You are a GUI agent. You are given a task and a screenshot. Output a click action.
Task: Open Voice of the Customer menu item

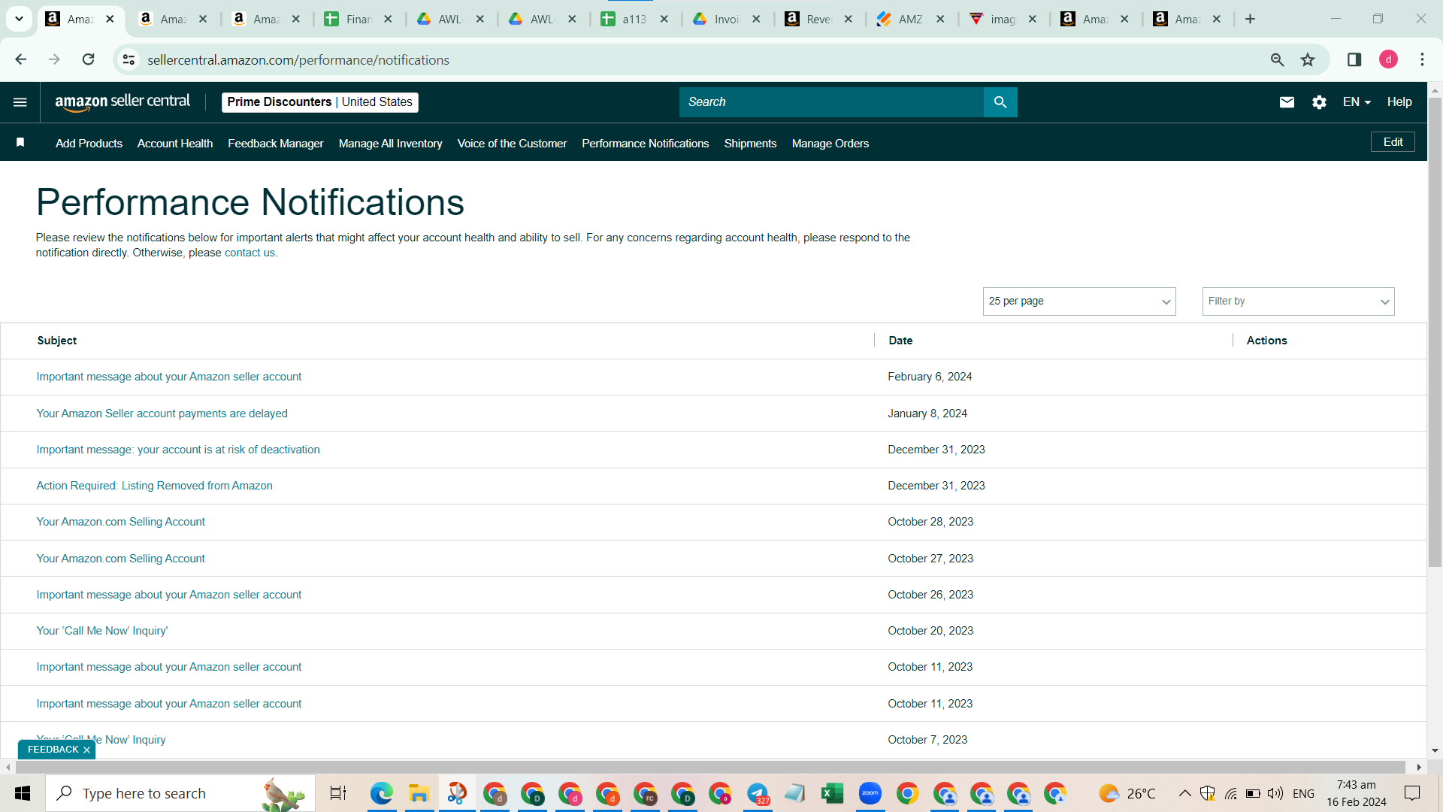512,144
